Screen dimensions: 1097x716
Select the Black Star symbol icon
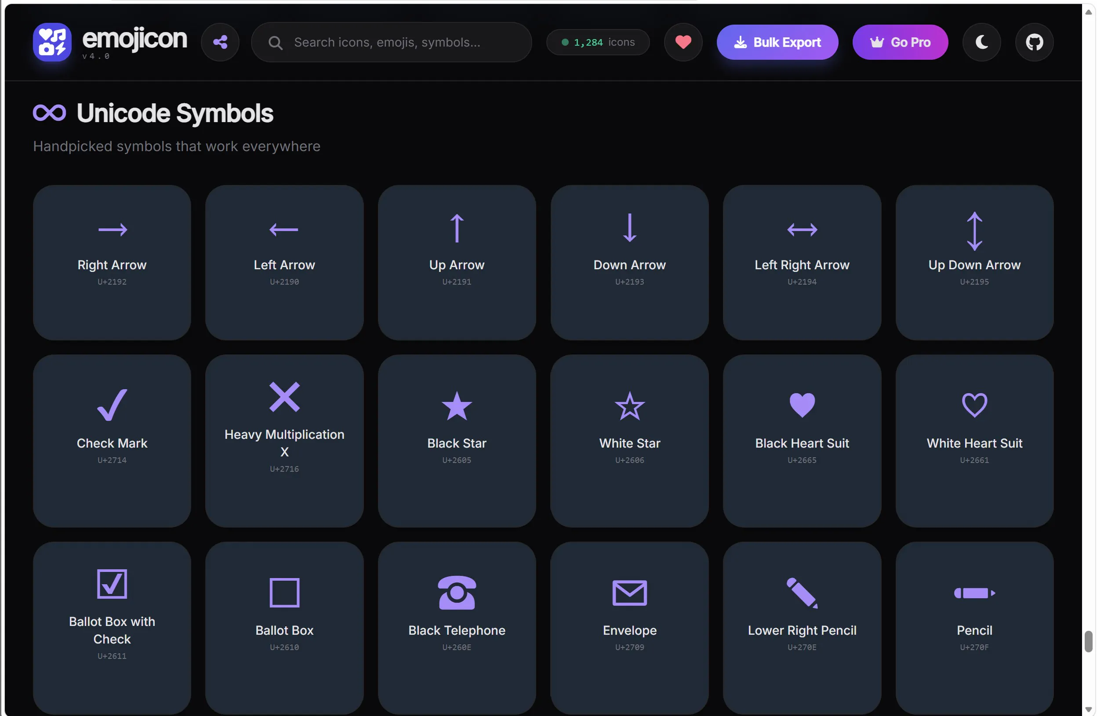[457, 405]
